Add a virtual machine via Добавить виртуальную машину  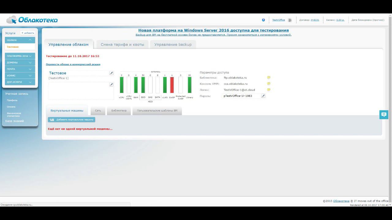pos(71,120)
